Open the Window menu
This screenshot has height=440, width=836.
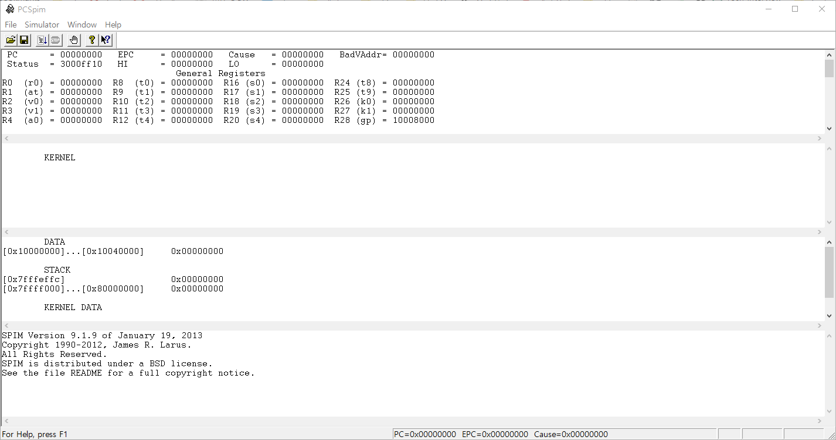click(x=82, y=25)
